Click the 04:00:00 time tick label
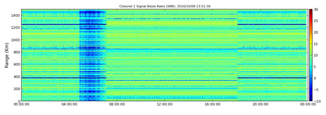326x115 pixels. [x=69, y=105]
